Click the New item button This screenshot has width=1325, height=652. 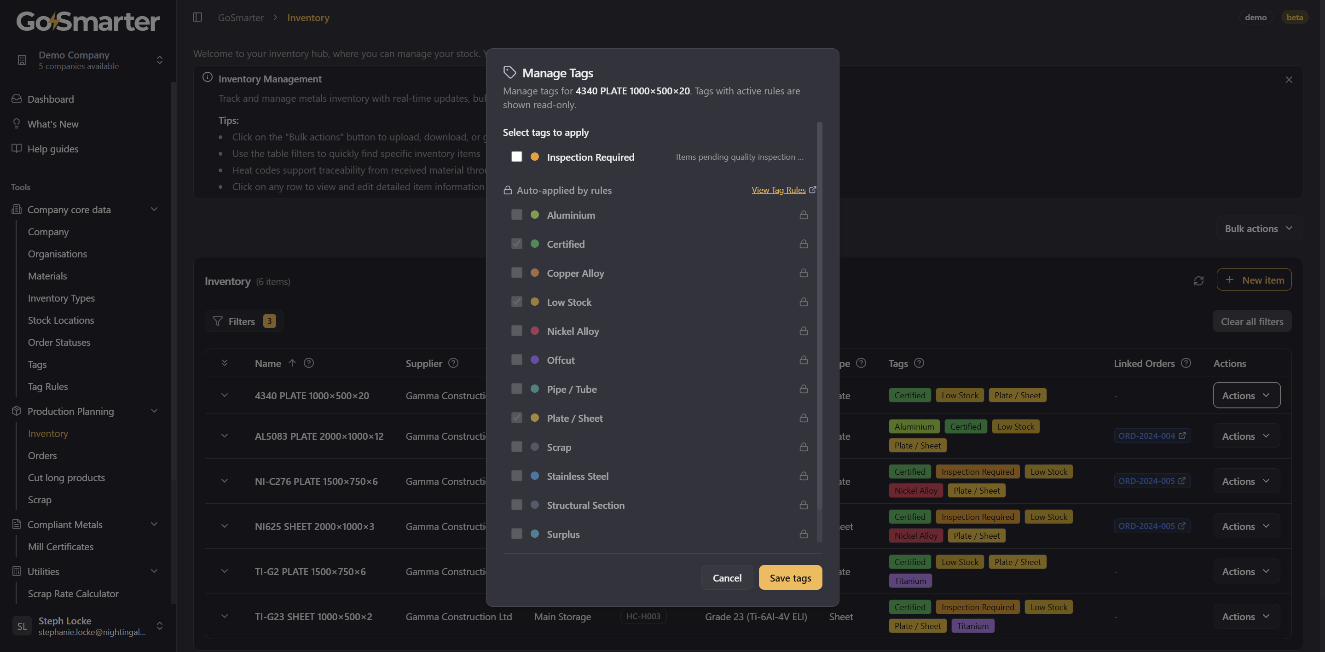click(1254, 279)
